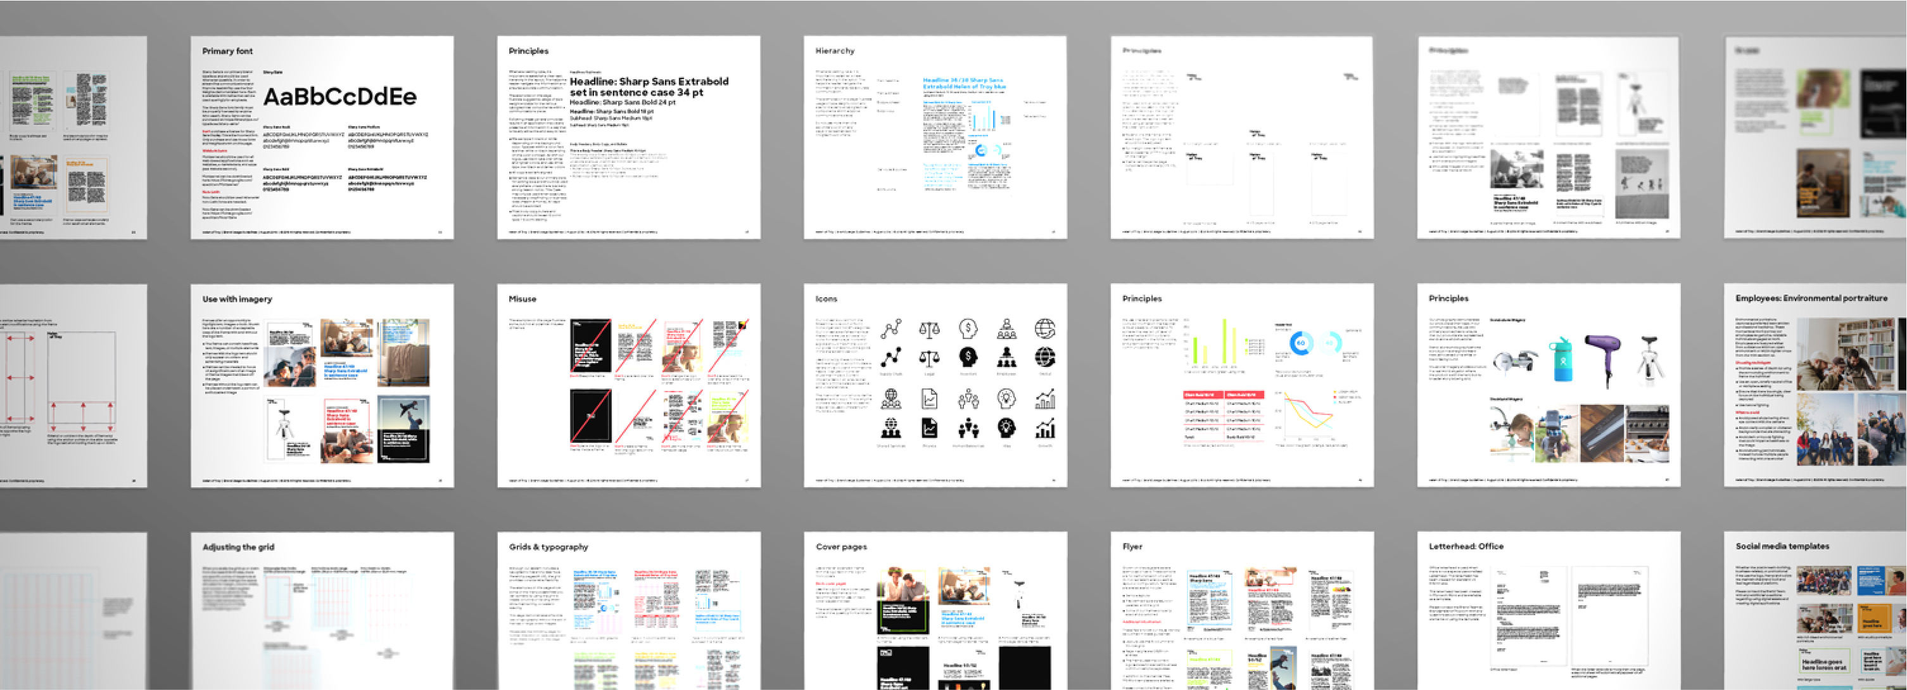Click the 'AaBbCcDdEe' font sample text
This screenshot has height=690, width=1907.
tap(340, 97)
